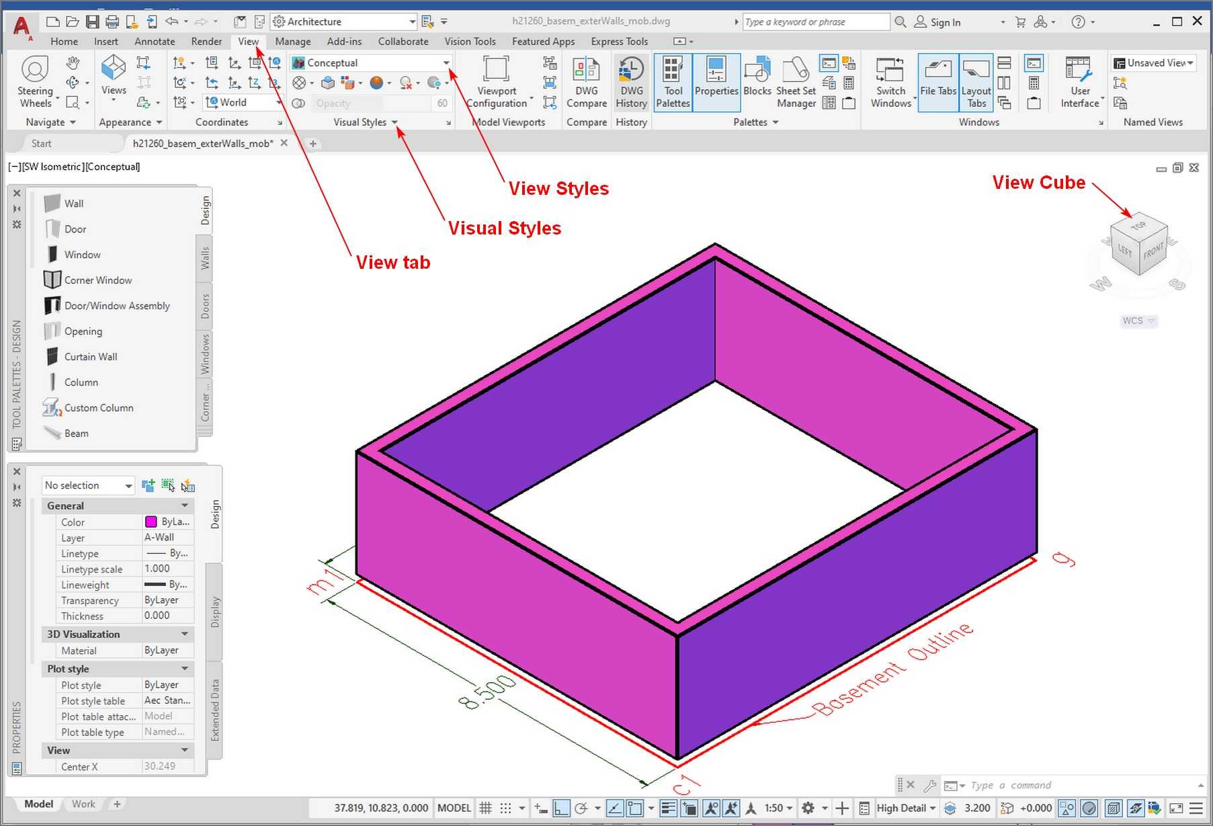The image size is (1213, 826).
Task: Collapse the Plot style section
Action: coord(185,669)
